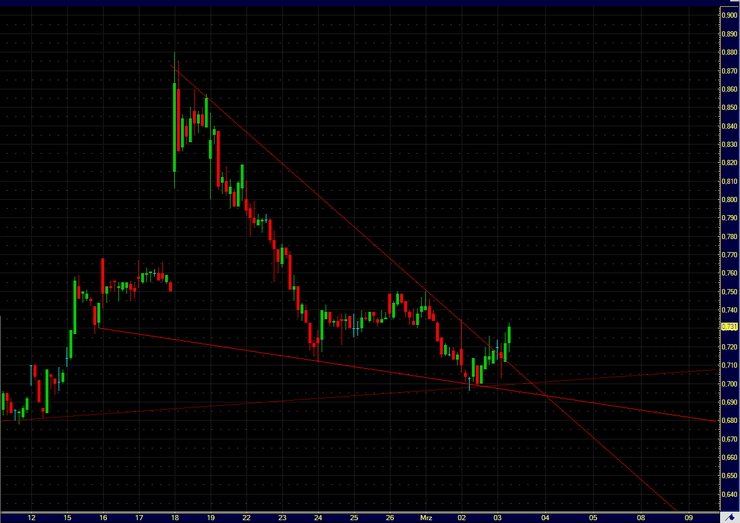This screenshot has height=523, width=740.
Task: Click the Mrz month label on time axis
Action: click(x=426, y=518)
